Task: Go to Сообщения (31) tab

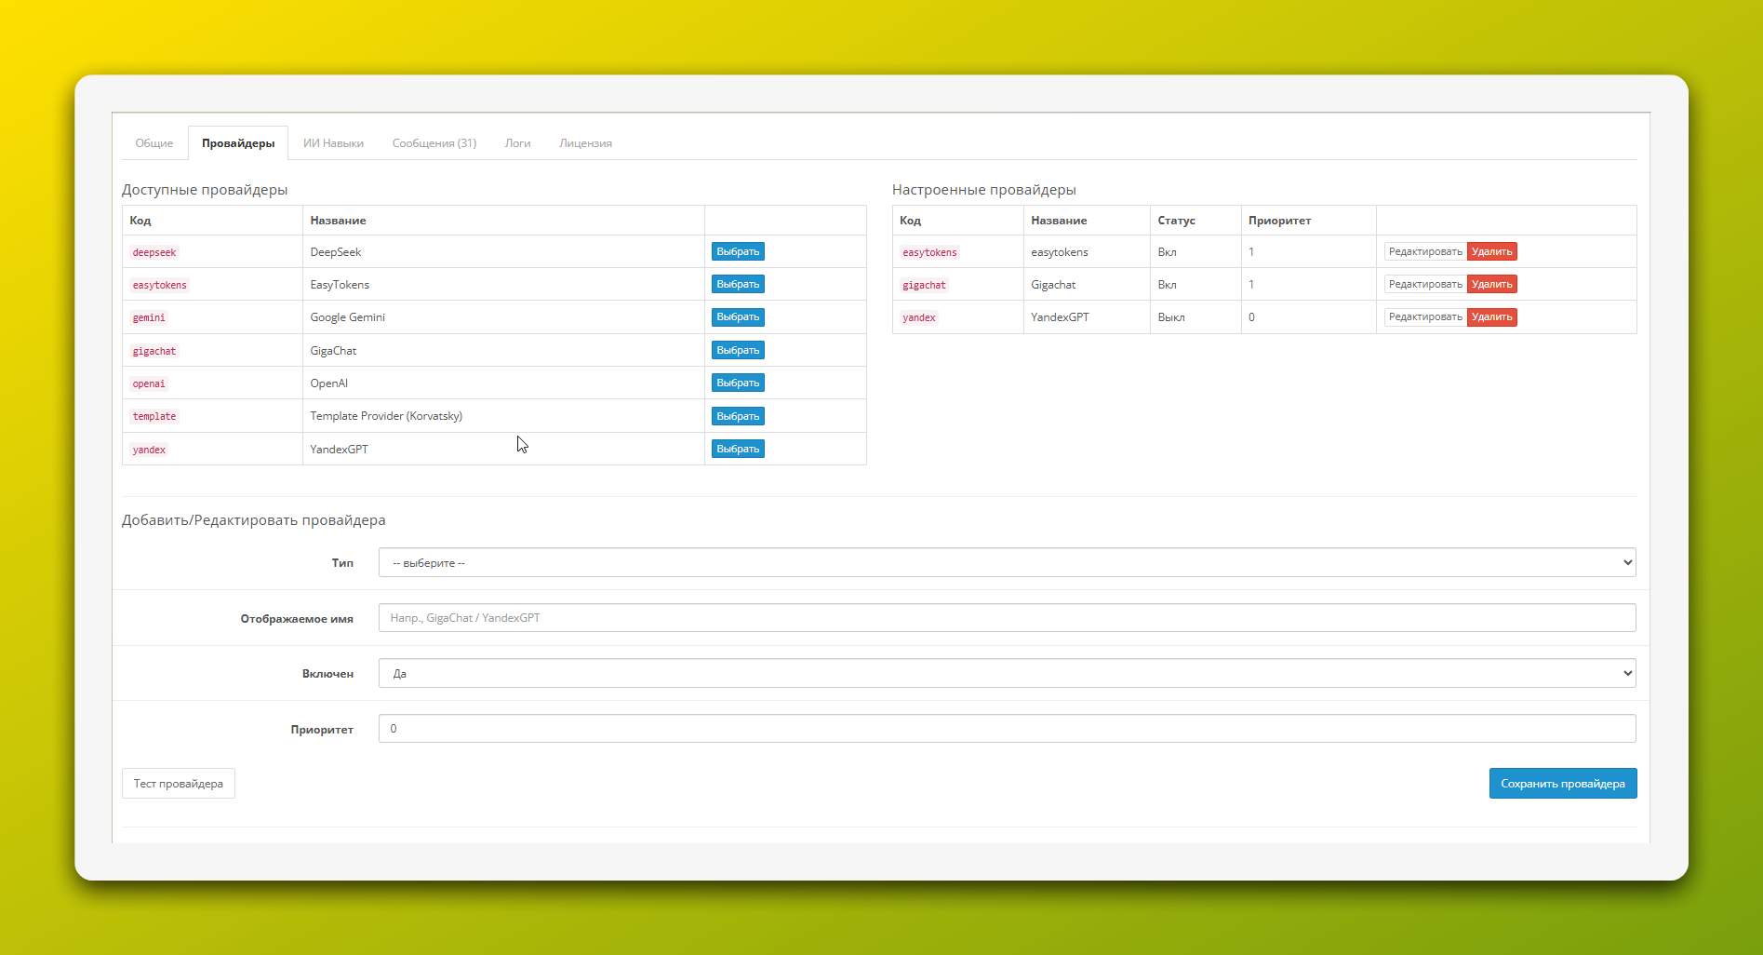Action: click(x=434, y=143)
